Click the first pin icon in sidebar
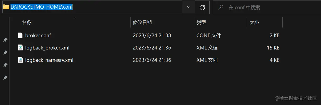Viewport: 321px width, 105px height. tap(5, 40)
